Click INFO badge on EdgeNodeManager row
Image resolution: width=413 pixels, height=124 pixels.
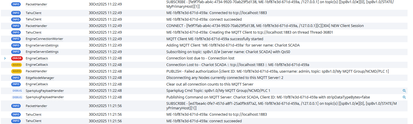16,78
